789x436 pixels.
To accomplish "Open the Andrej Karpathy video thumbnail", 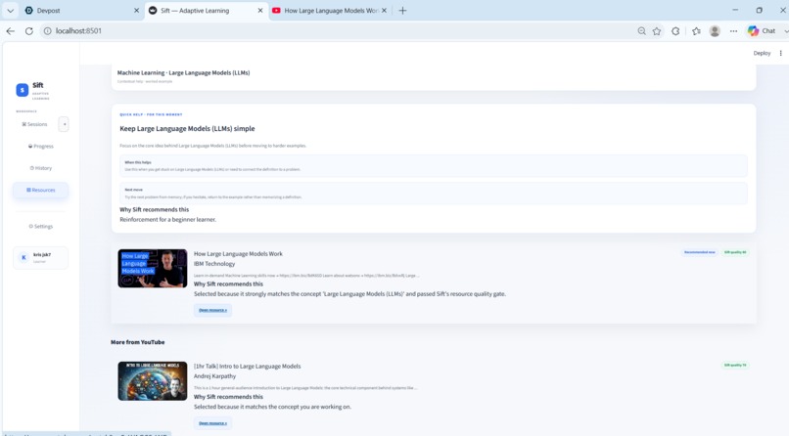I will [x=153, y=381].
